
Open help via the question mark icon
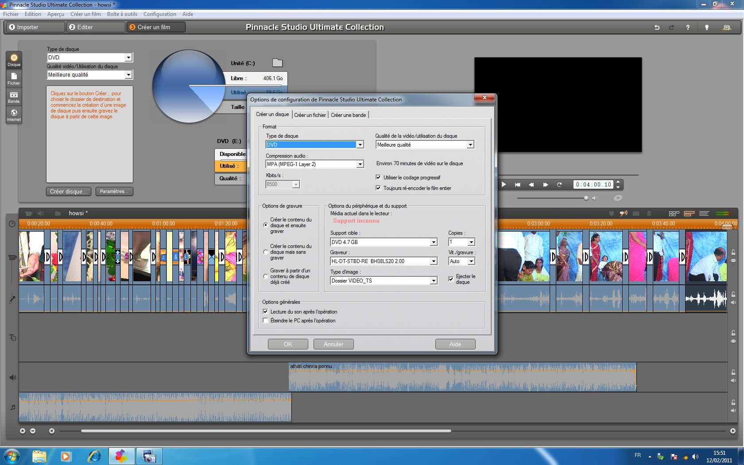(x=688, y=27)
